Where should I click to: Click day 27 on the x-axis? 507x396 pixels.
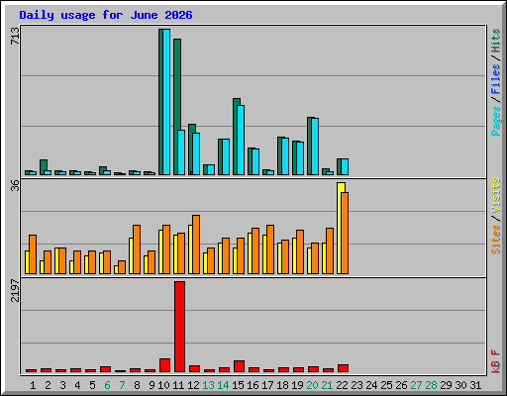pos(416,385)
